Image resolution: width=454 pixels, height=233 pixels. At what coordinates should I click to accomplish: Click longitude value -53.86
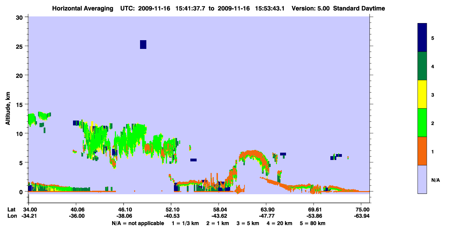pyautogui.click(x=314, y=216)
